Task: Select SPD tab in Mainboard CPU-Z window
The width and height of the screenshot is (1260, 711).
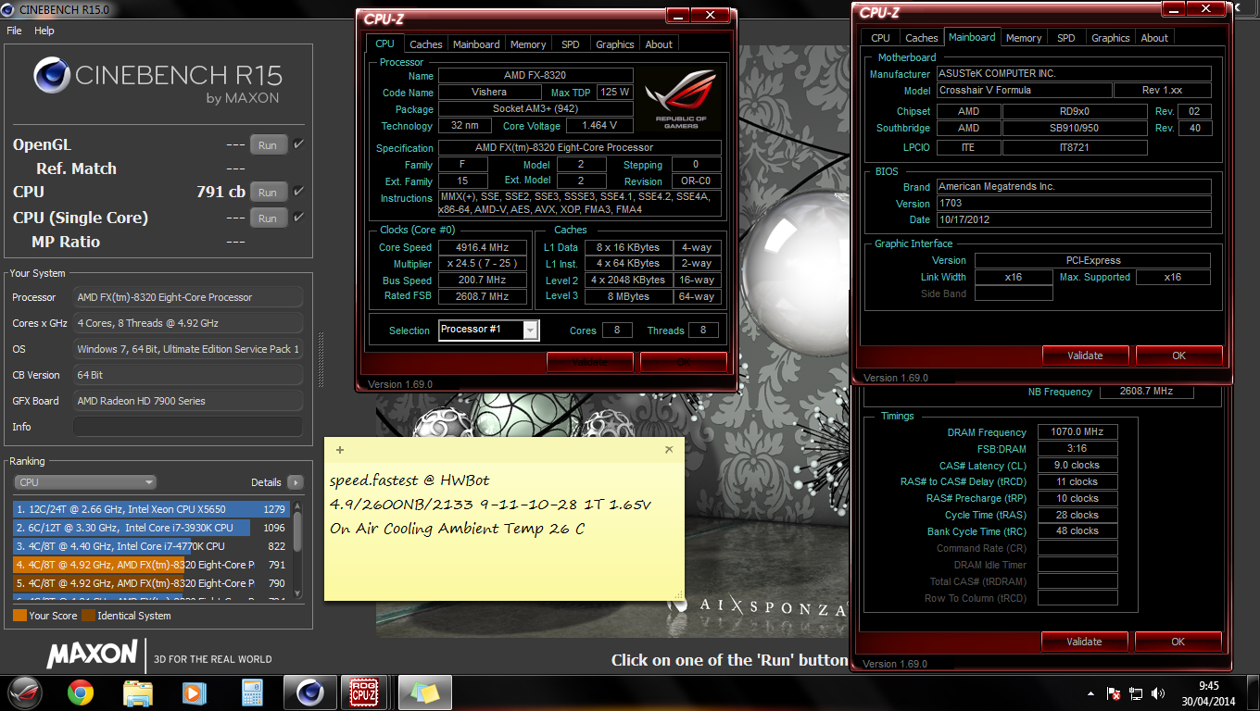Action: click(1066, 38)
